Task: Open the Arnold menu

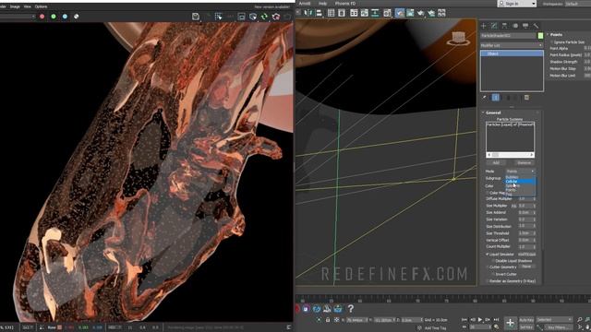Action: [305, 4]
